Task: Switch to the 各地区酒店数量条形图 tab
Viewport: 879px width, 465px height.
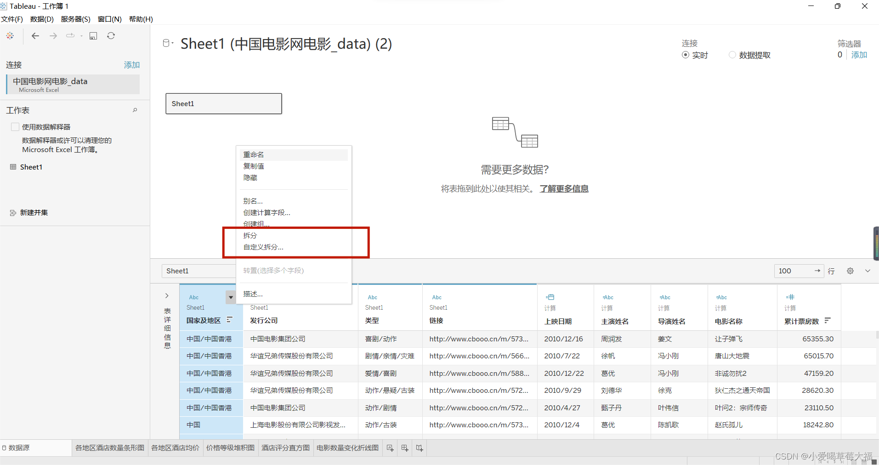Action: pos(110,448)
